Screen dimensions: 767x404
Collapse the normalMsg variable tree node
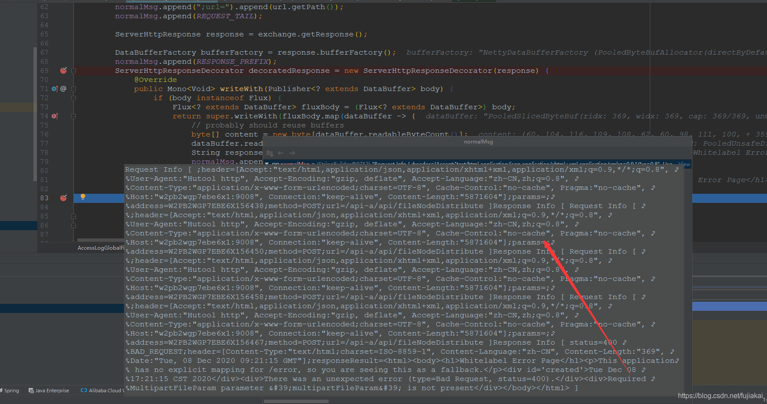[x=267, y=164]
